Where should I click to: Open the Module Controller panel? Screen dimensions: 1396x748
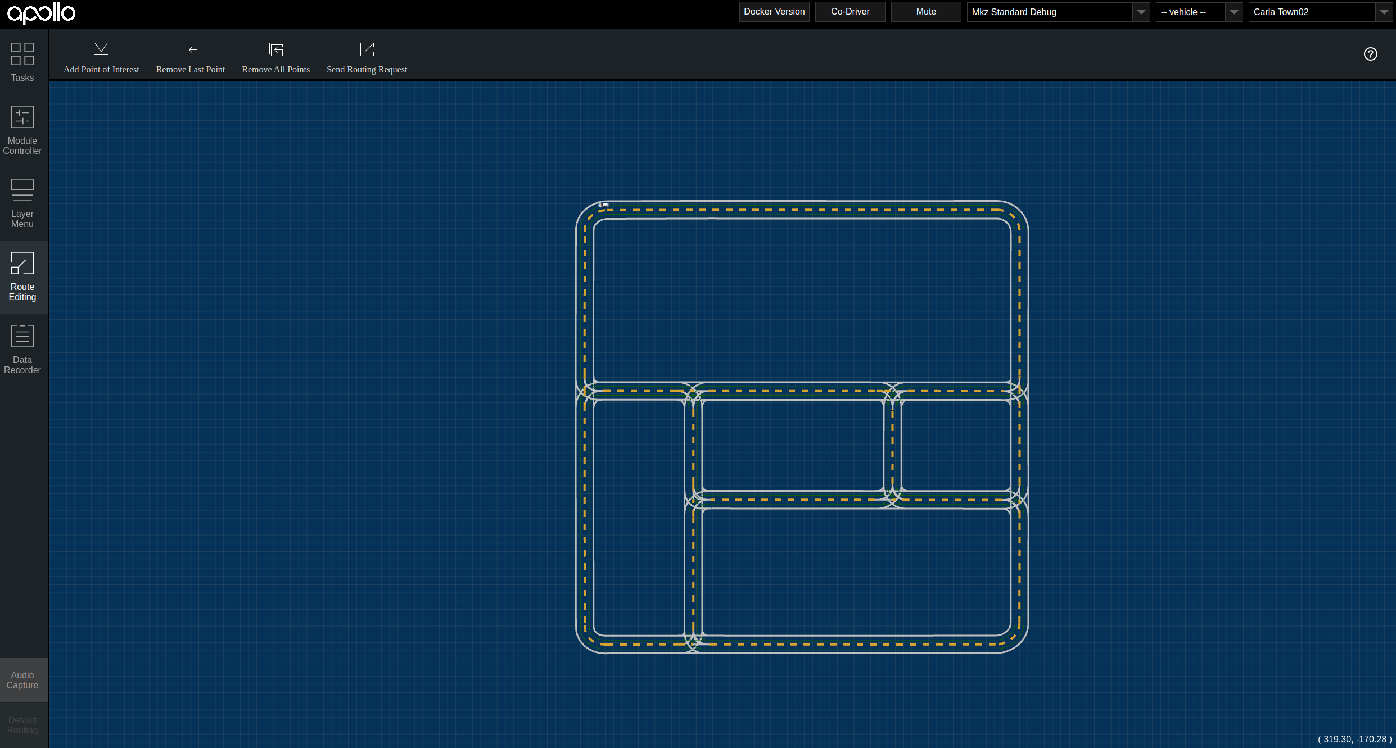pos(22,130)
